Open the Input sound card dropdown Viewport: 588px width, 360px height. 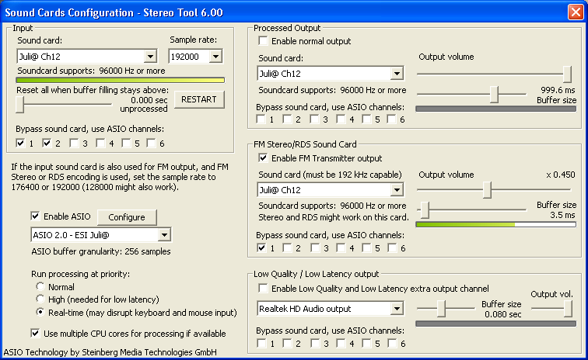click(87, 57)
